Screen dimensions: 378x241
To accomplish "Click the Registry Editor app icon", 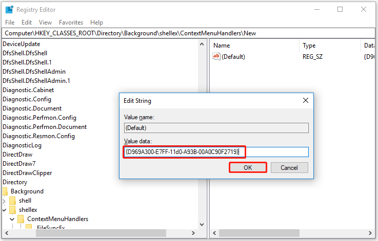I will click(9, 10).
